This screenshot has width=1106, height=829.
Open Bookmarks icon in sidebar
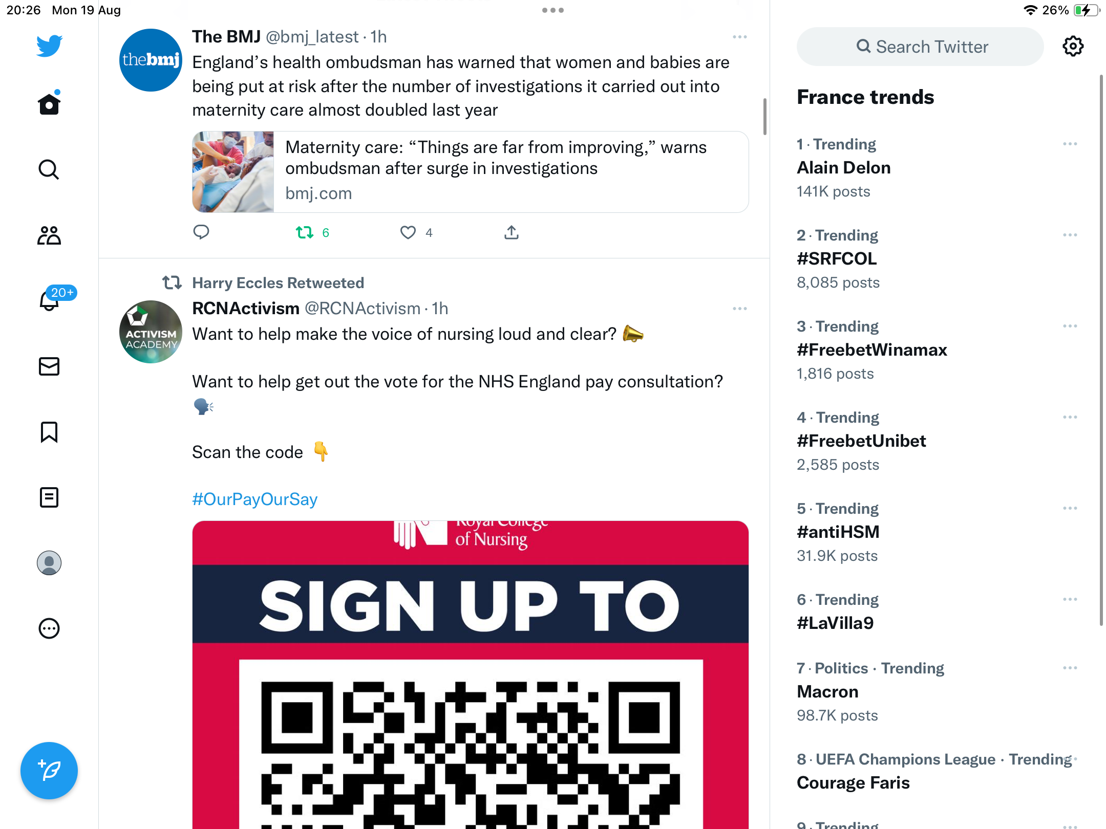pos(49,432)
